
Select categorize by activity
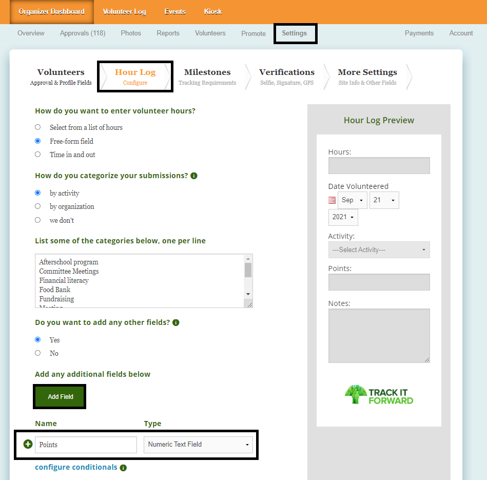pyautogui.click(x=37, y=193)
